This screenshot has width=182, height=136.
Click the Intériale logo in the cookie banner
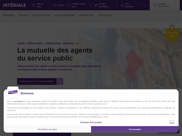point(13,92)
